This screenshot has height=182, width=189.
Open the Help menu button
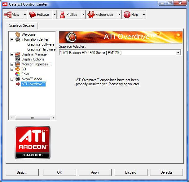point(132,15)
